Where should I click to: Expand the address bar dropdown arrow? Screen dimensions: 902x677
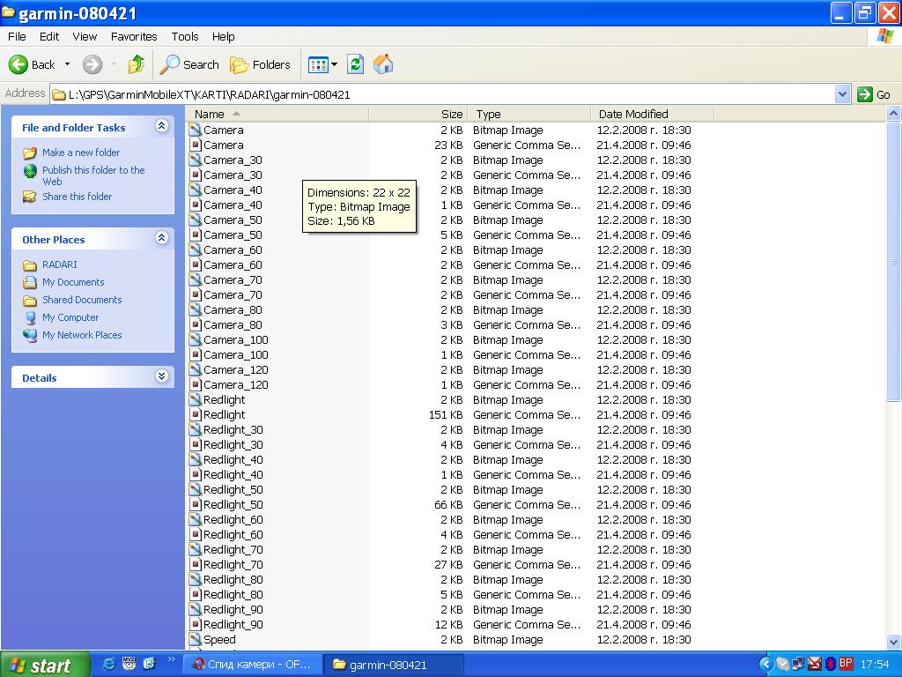[842, 94]
